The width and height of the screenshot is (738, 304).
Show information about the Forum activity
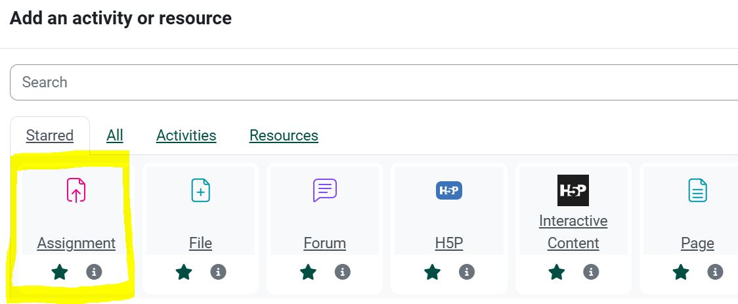point(342,272)
